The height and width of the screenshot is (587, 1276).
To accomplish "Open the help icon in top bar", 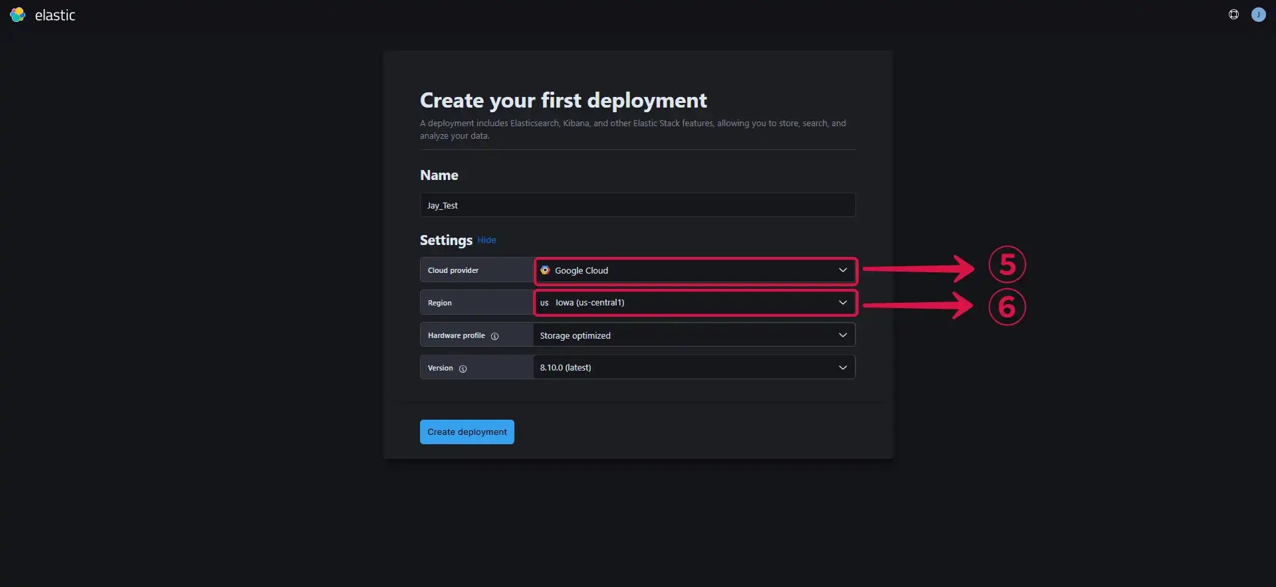I will [1233, 15].
